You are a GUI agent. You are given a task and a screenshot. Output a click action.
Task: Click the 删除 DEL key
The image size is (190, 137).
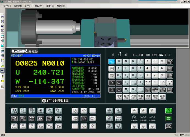click(x=163, y=90)
